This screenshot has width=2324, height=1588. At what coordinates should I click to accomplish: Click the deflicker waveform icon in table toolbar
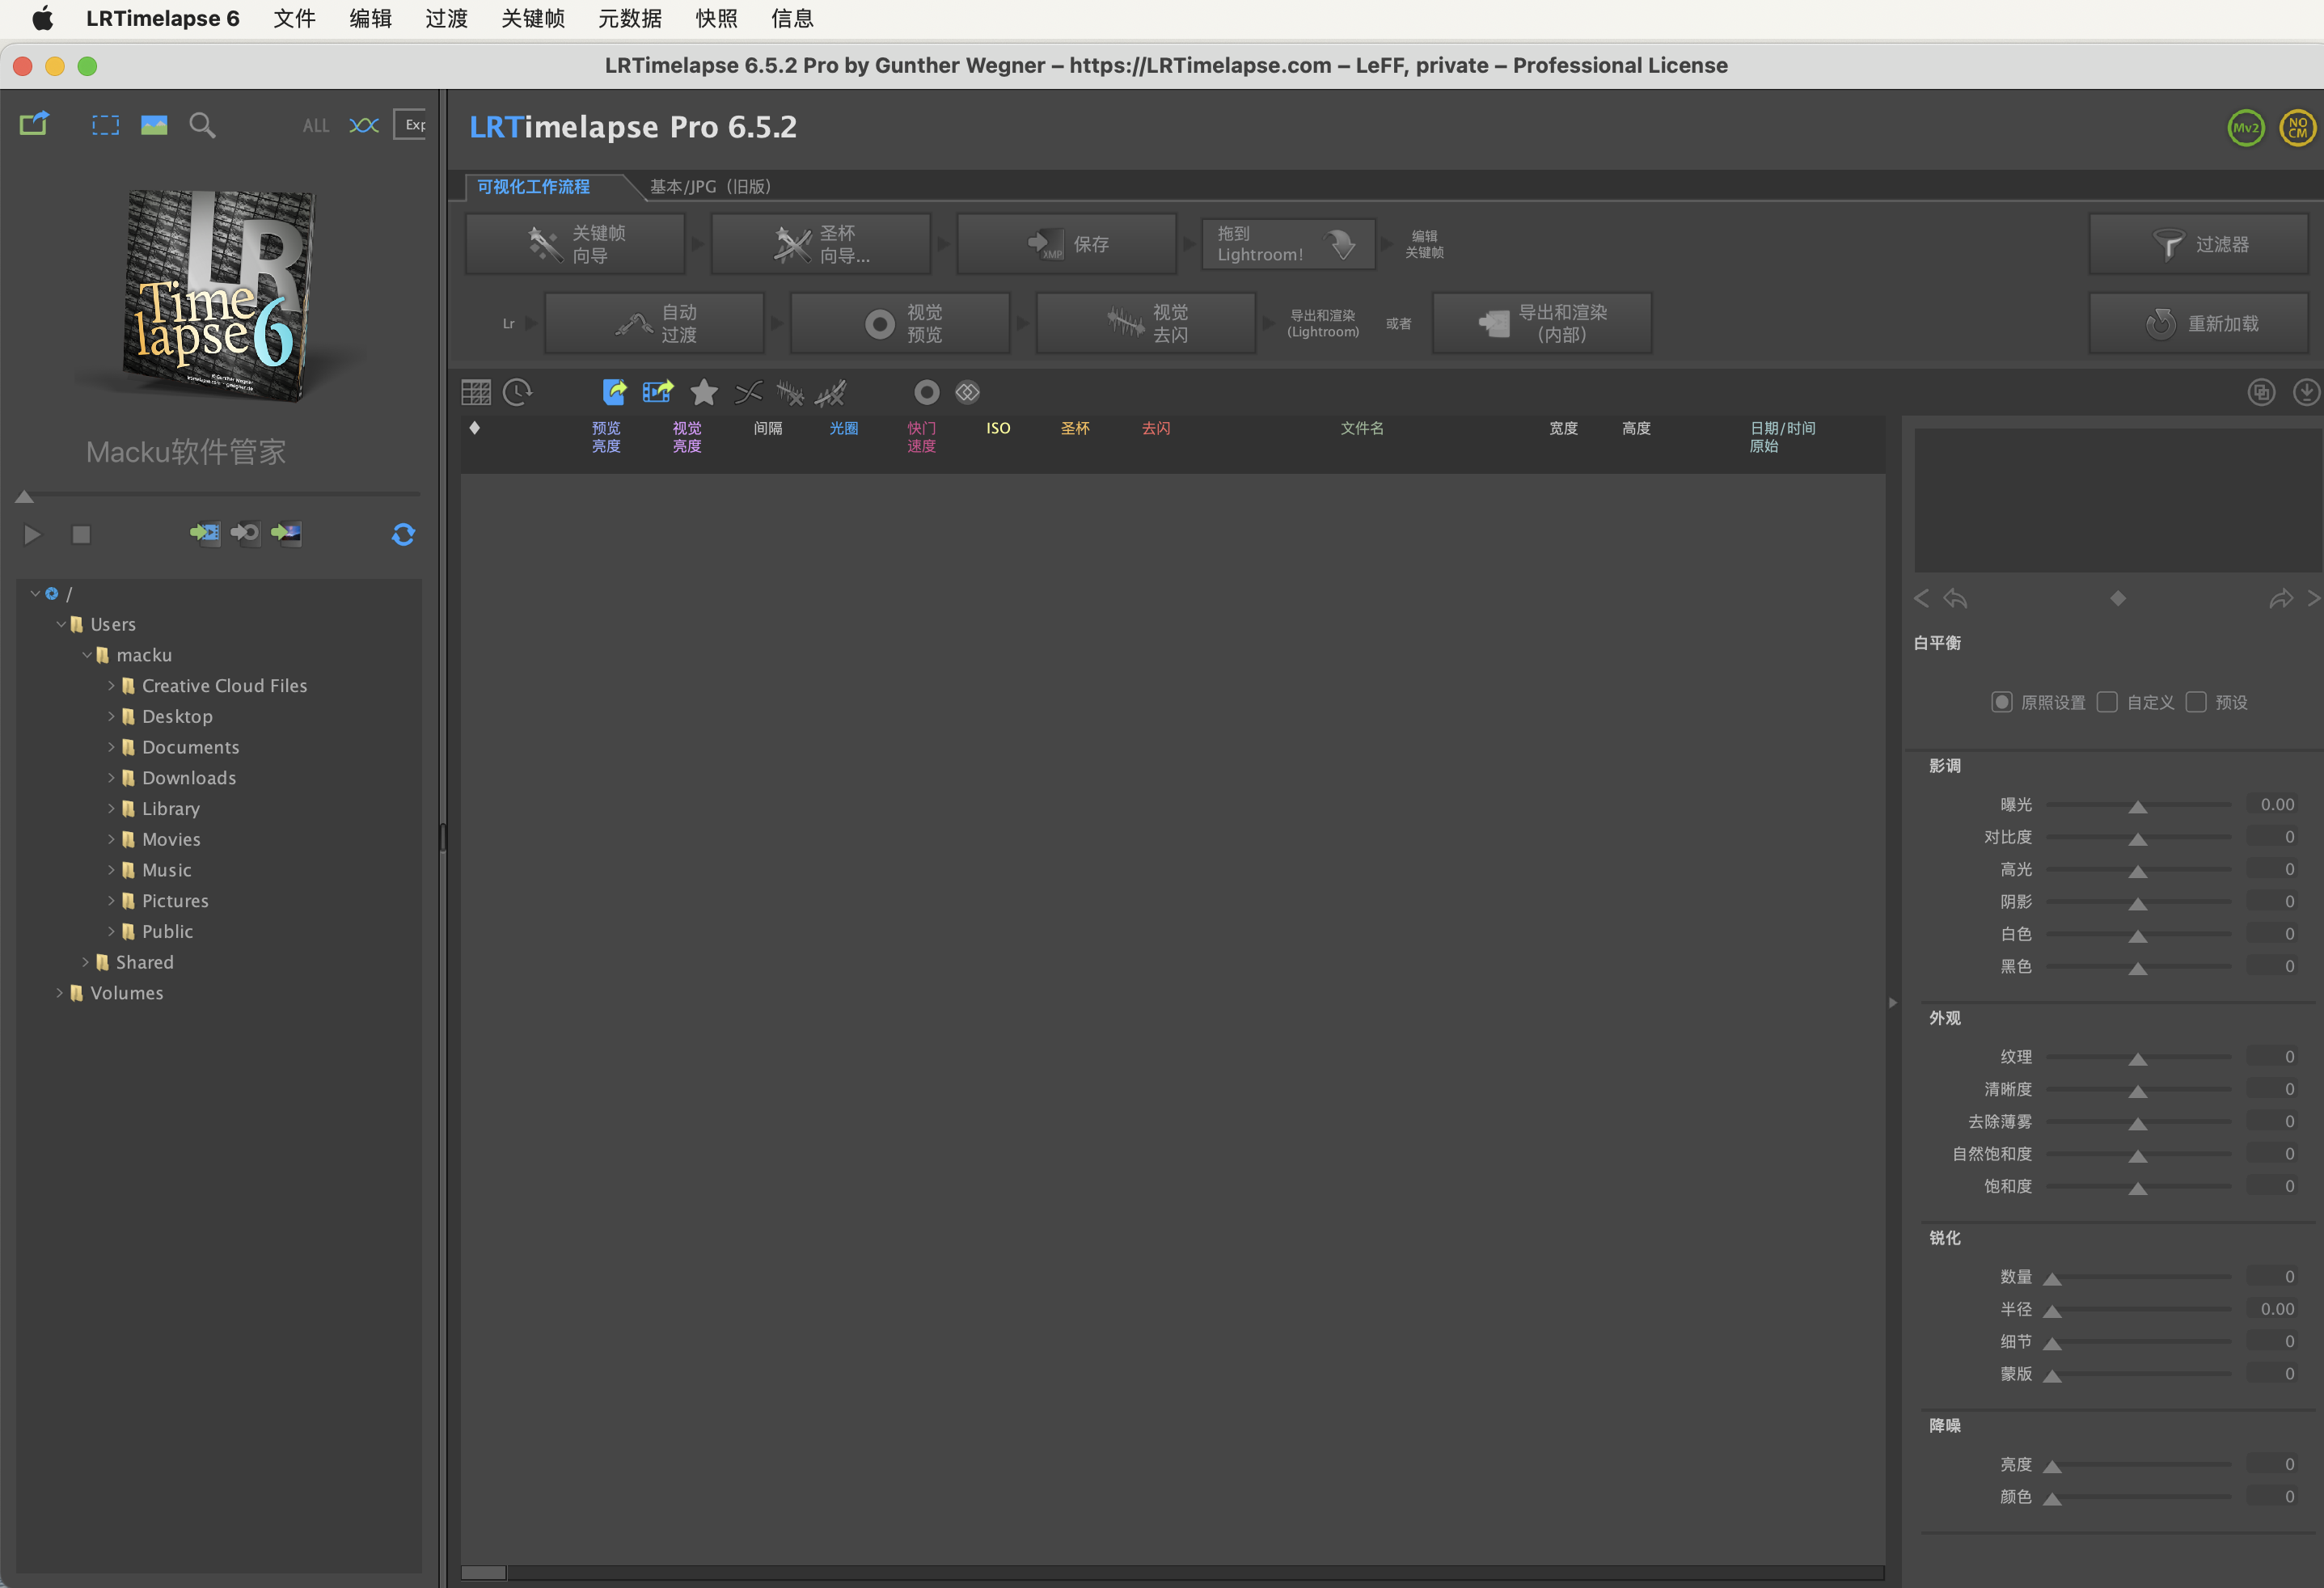(x=790, y=392)
